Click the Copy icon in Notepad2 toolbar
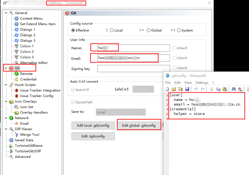This screenshot has height=175, width=249. pos(218,89)
